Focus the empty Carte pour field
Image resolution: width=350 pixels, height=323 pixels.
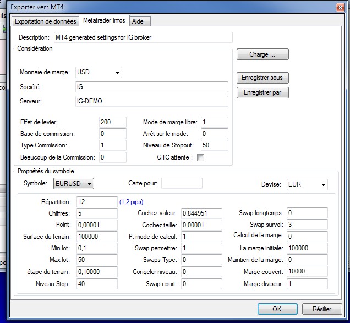[182, 183]
